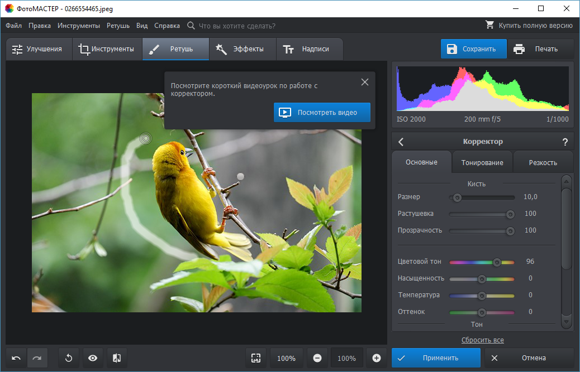
Task: Open the Ретушь menu in menu bar
Action: (x=118, y=26)
